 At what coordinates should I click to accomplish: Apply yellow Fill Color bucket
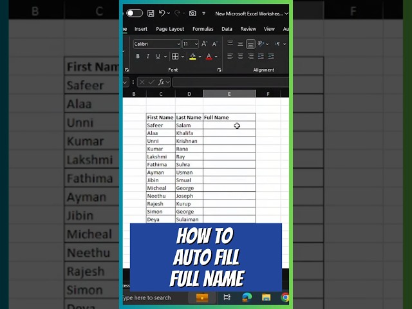point(192,57)
